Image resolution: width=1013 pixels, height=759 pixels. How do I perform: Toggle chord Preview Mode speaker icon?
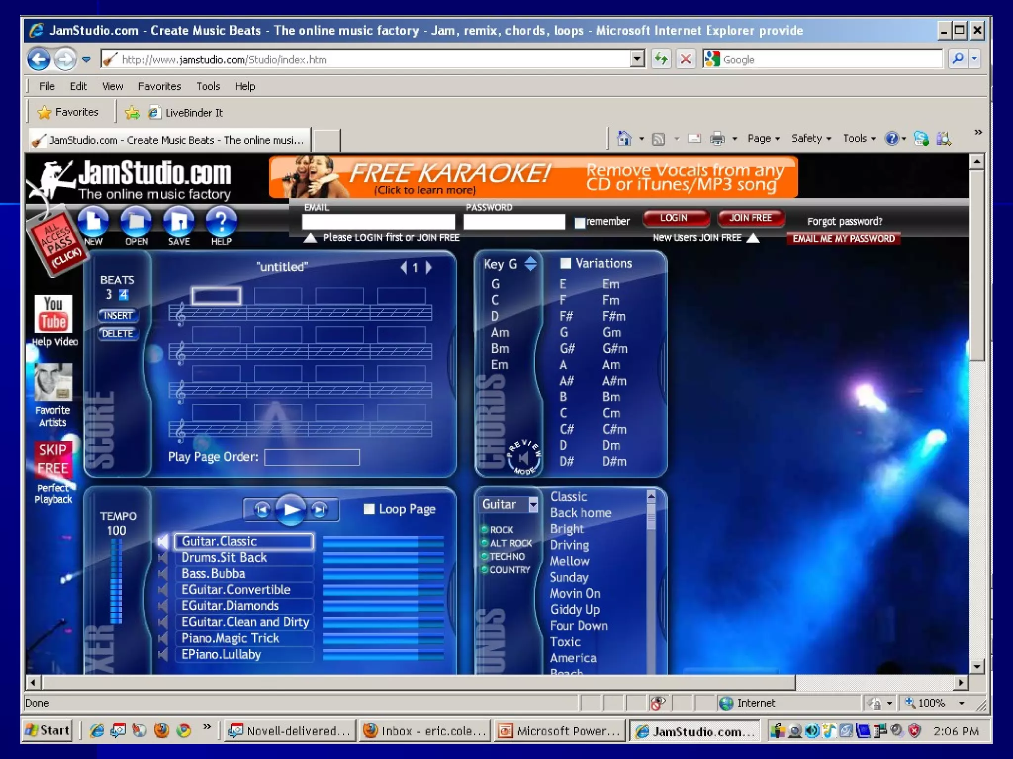[x=524, y=457]
